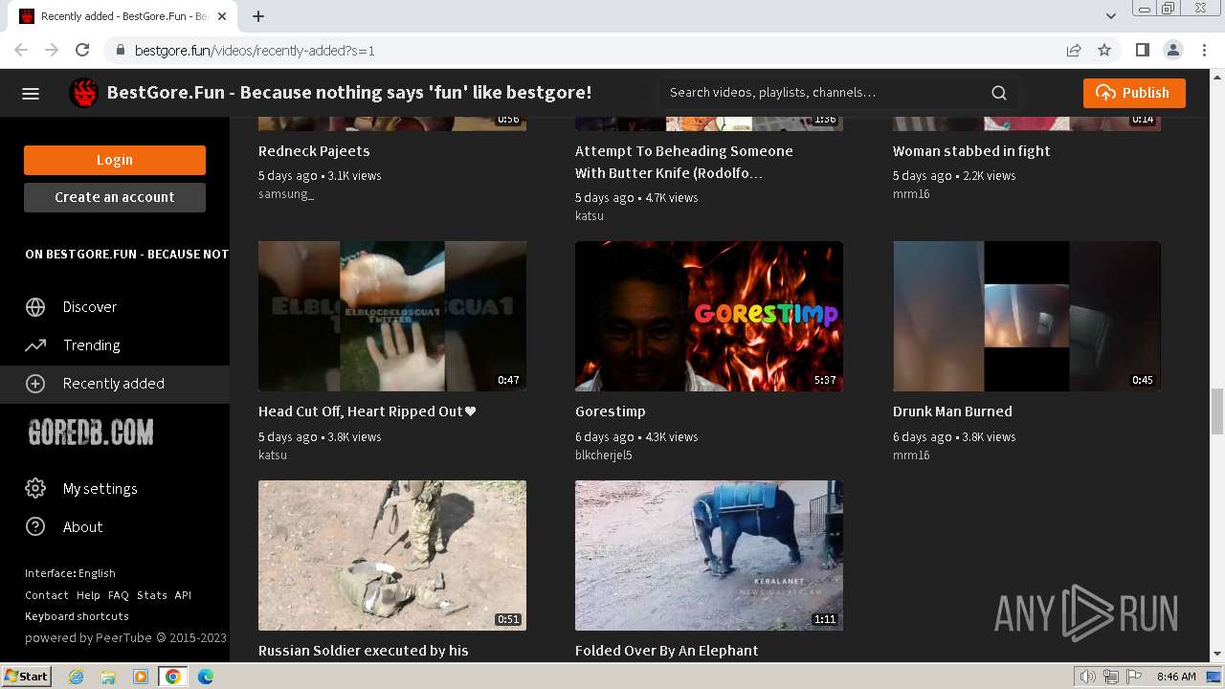This screenshot has width=1225, height=689.
Task: Click Folded Over By An Elephant title
Action: [666, 651]
